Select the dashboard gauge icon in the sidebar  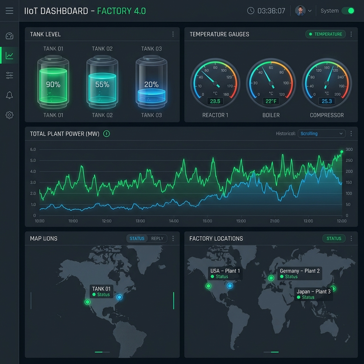click(9, 36)
